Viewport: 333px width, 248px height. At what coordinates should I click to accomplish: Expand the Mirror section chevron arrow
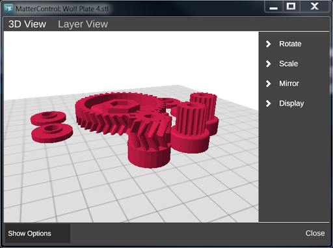click(x=269, y=83)
